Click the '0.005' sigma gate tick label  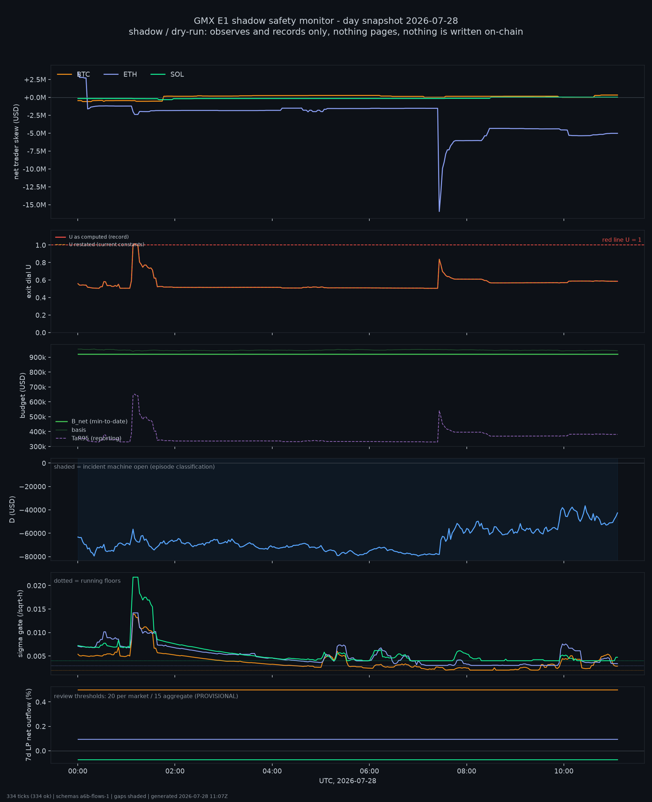[x=37, y=656]
